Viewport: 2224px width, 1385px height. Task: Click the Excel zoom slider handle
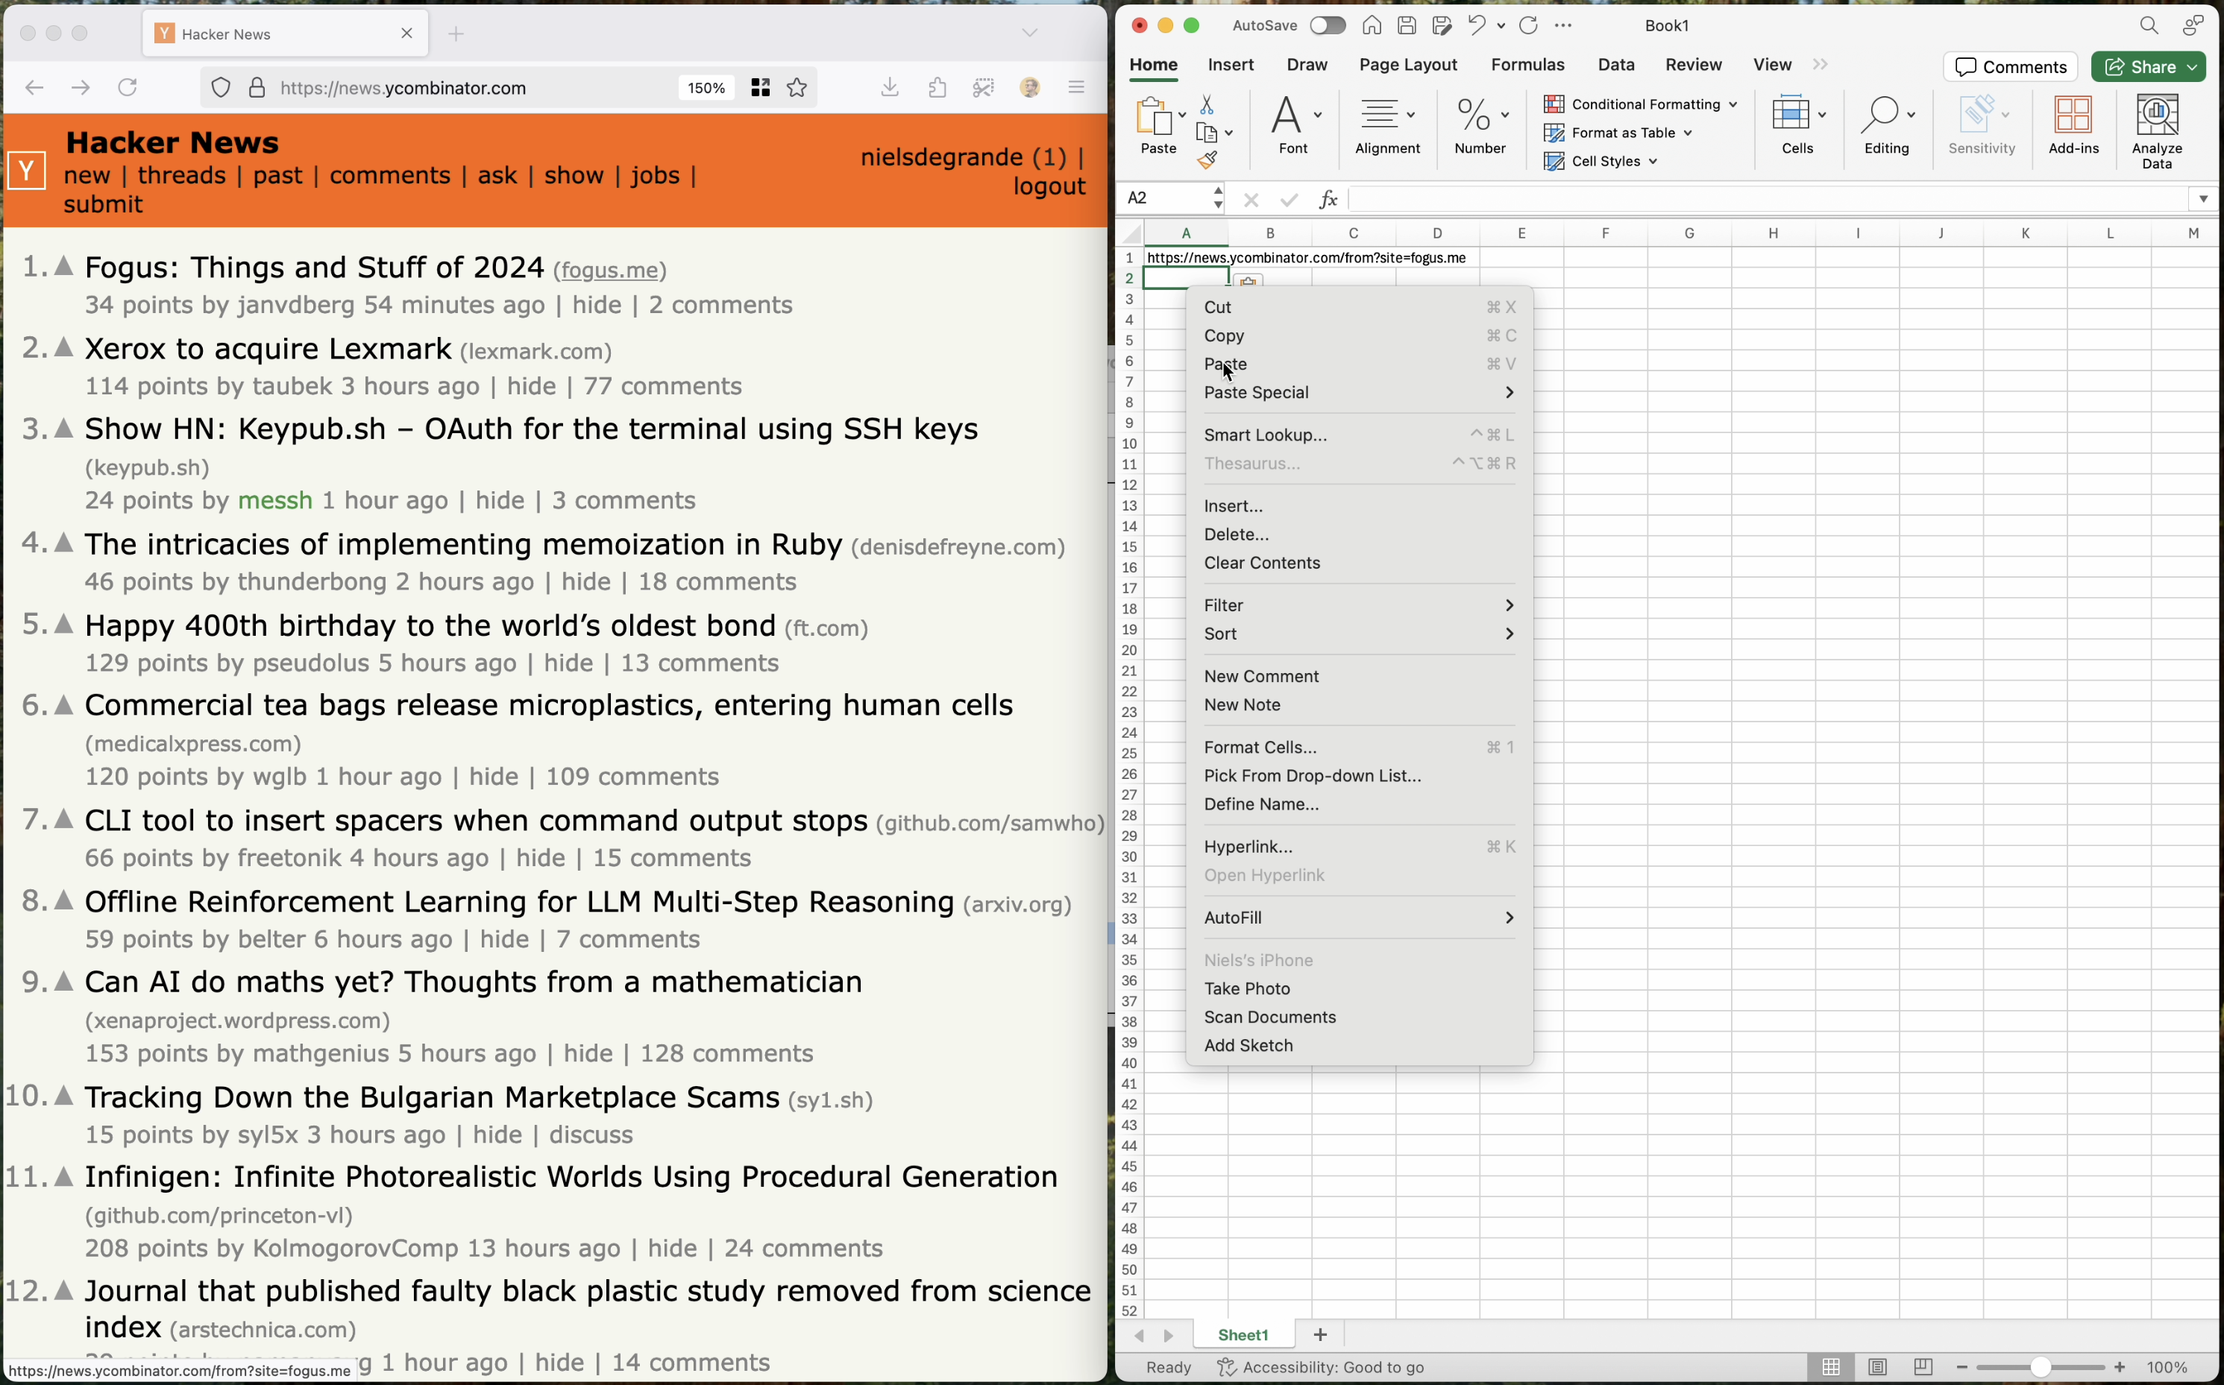(2040, 1366)
